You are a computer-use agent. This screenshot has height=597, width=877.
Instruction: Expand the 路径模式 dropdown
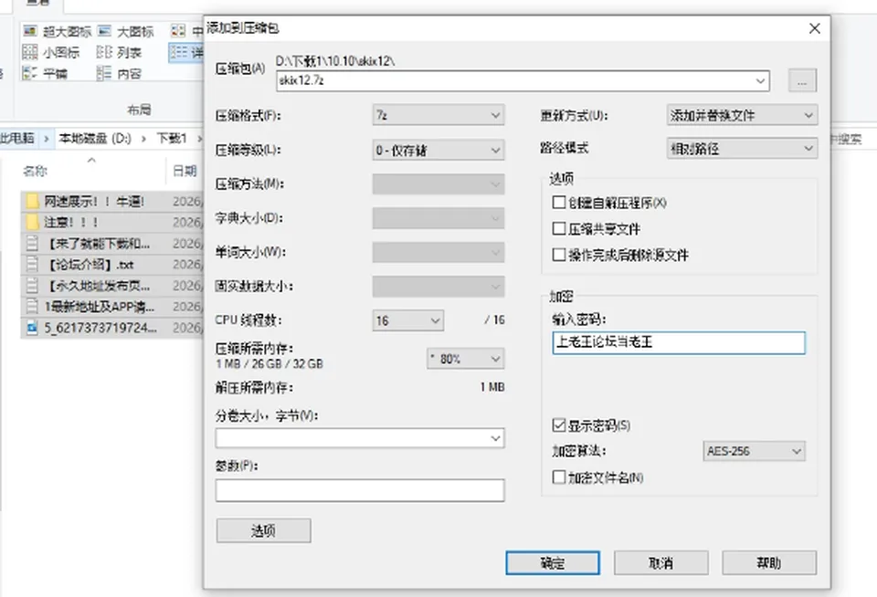click(x=742, y=148)
